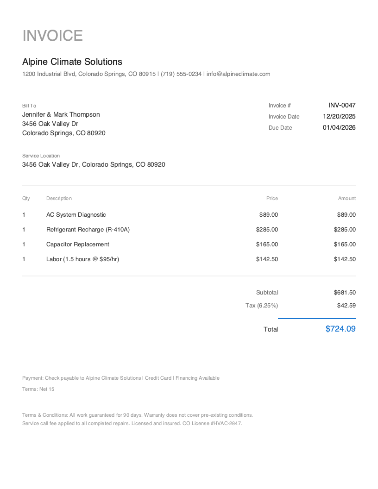The width and height of the screenshot is (378, 489).
Task: Click the Due Date 01/04/2026 value
Action: [339, 127]
